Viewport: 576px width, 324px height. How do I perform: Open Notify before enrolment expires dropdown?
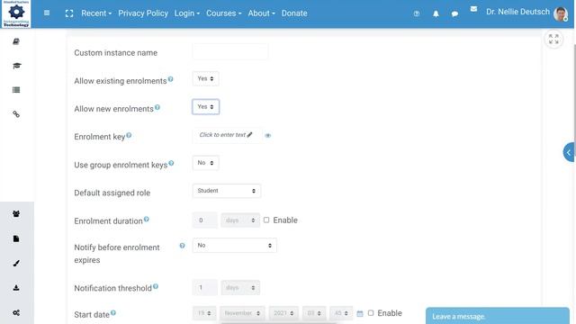235,246
